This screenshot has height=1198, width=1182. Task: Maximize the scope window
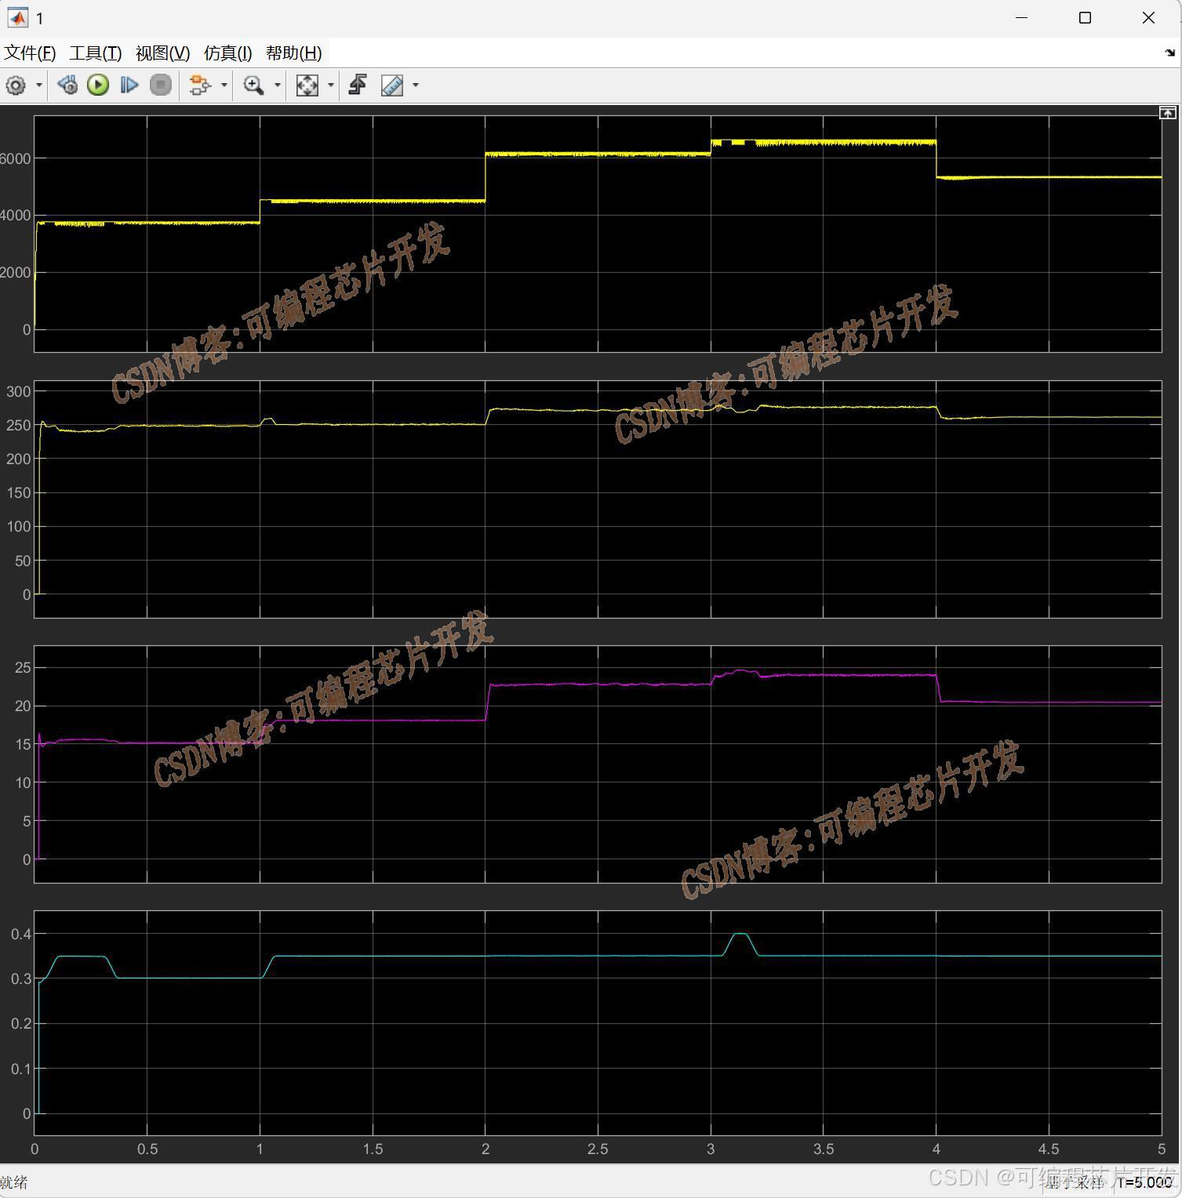1085,18
